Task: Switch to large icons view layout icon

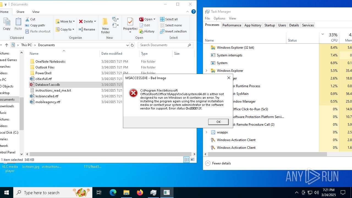Action: [x=193, y=159]
